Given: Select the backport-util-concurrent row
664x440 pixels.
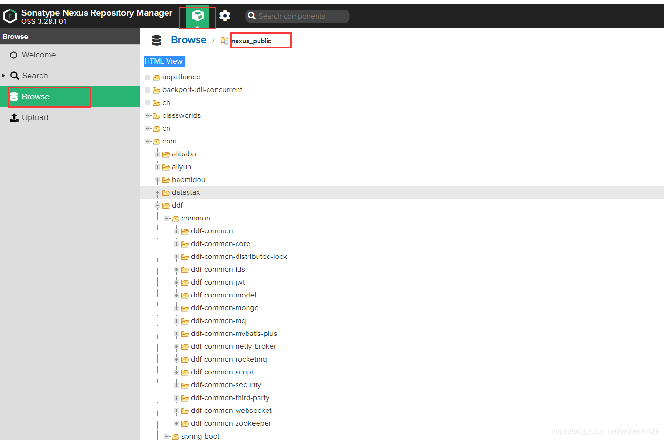Looking at the screenshot, I should pyautogui.click(x=402, y=90).
